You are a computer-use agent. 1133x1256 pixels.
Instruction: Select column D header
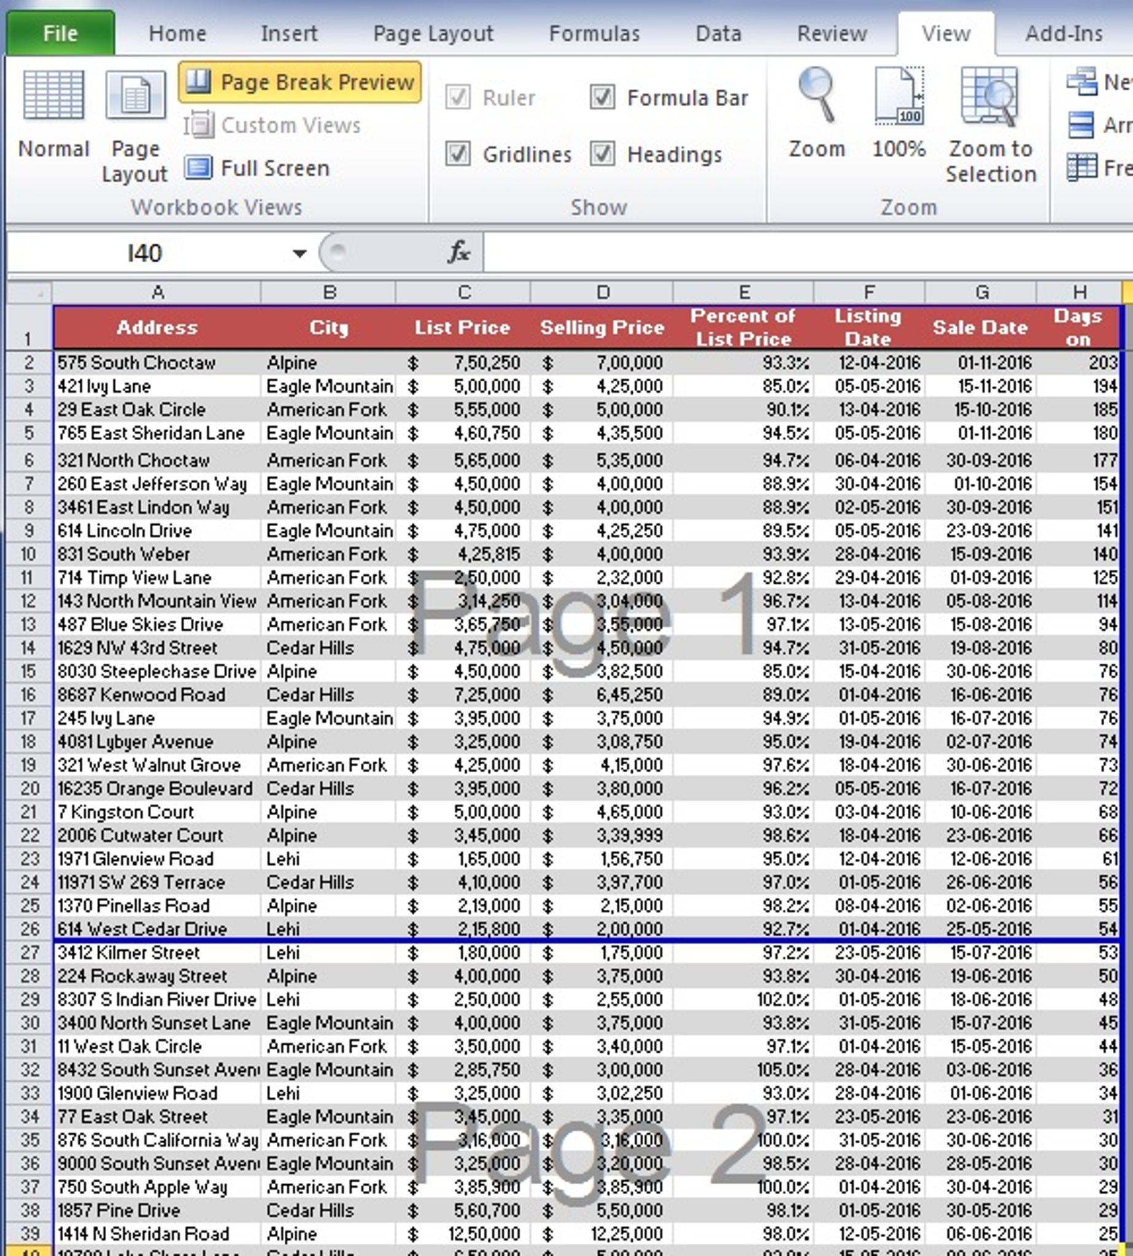click(602, 292)
